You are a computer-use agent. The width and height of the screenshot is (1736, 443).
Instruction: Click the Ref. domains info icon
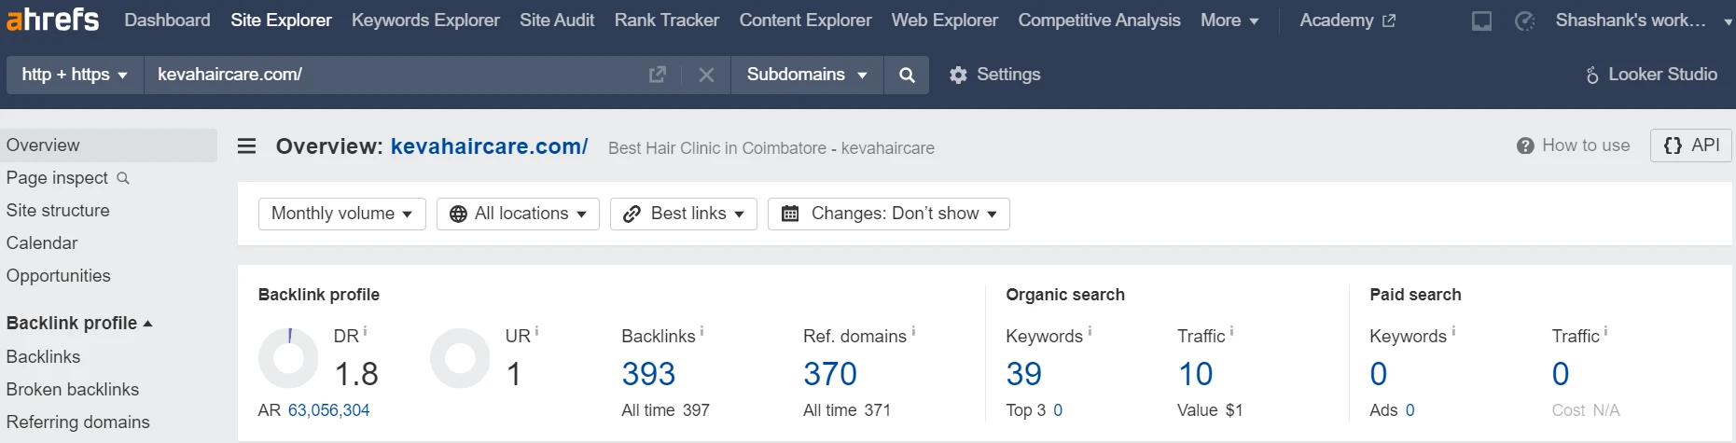[x=913, y=331]
